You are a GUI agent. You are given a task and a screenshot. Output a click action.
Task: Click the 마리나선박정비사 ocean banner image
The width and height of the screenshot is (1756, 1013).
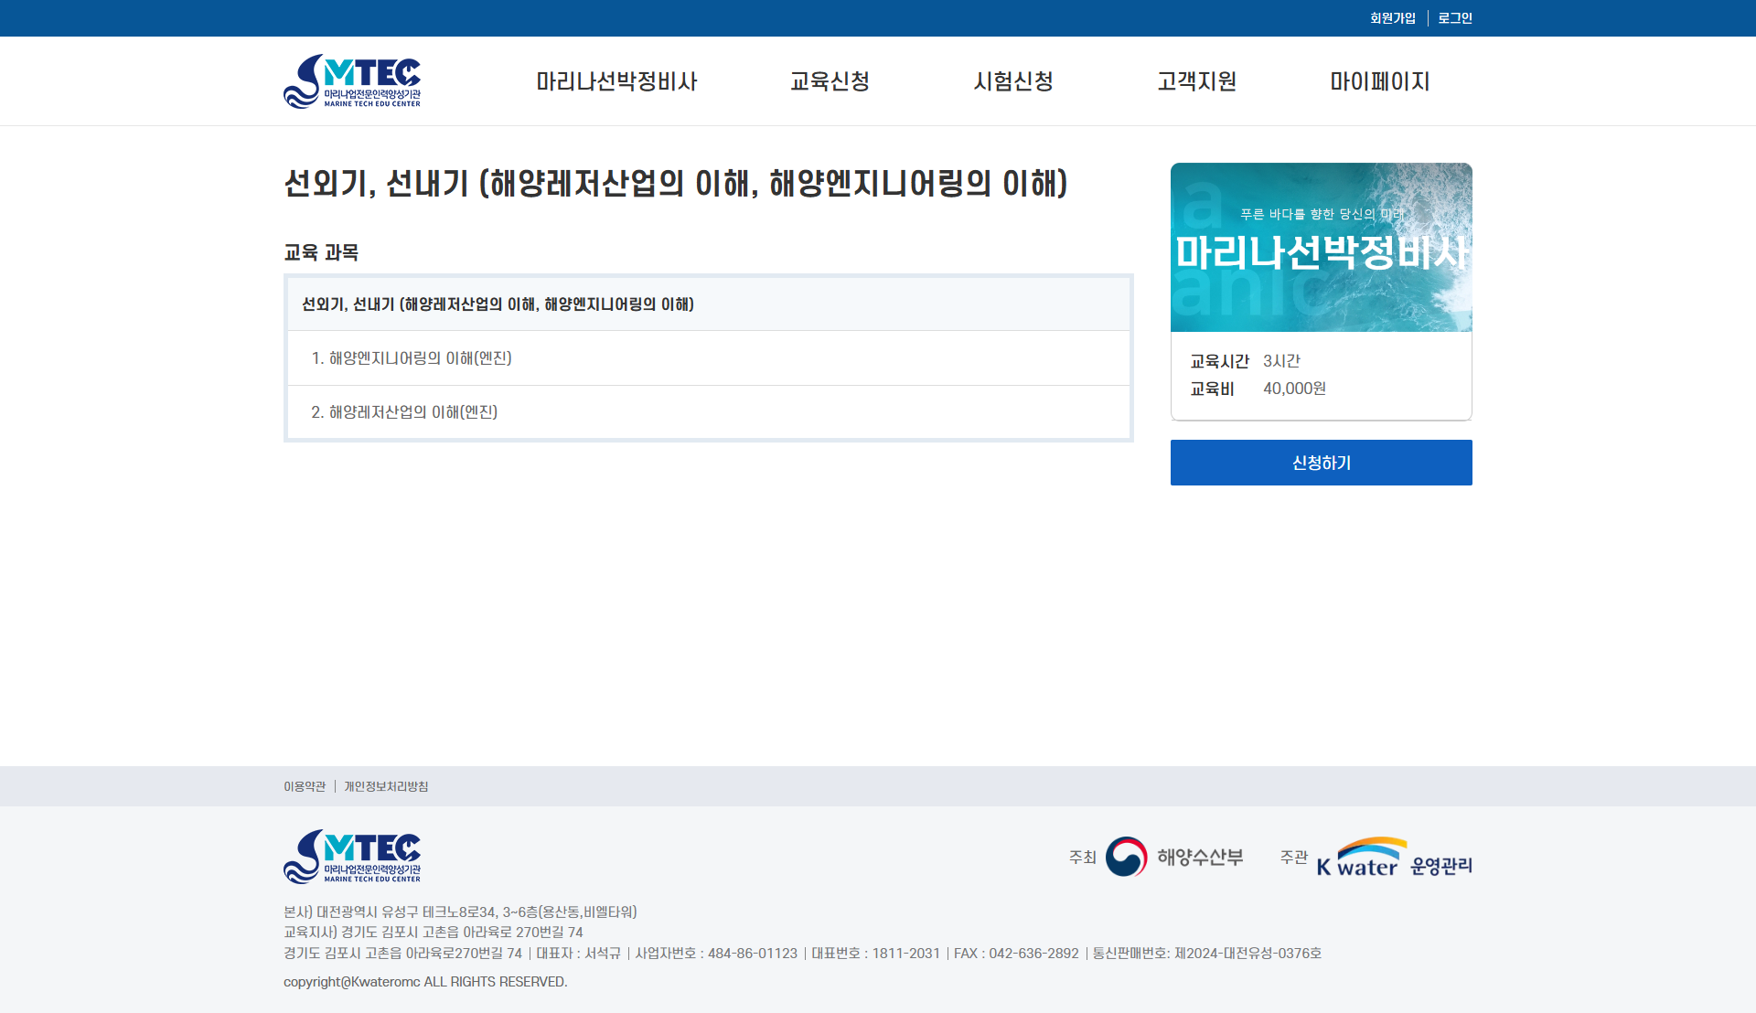[x=1321, y=247]
